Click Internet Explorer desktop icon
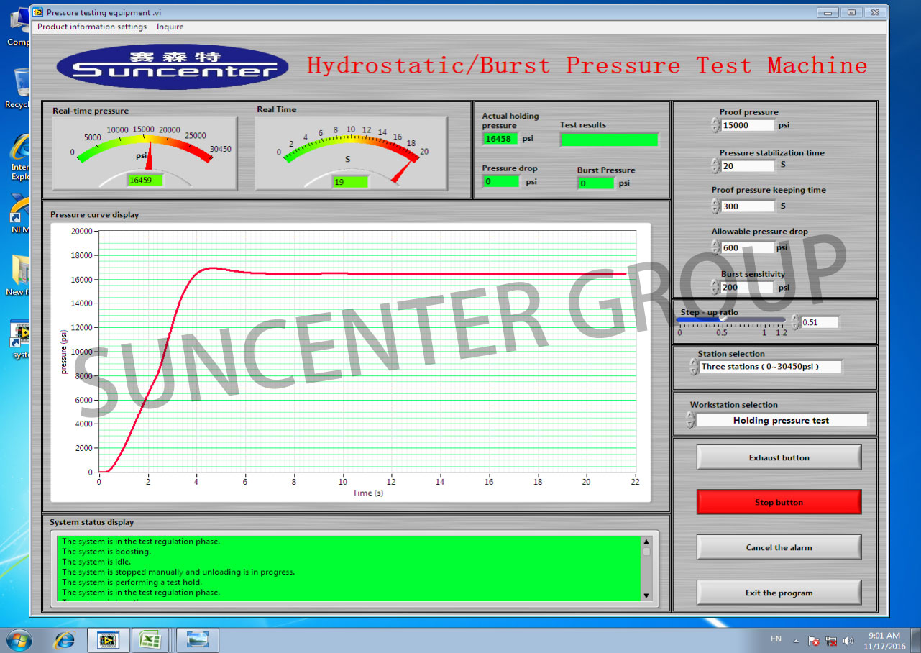 (x=21, y=156)
